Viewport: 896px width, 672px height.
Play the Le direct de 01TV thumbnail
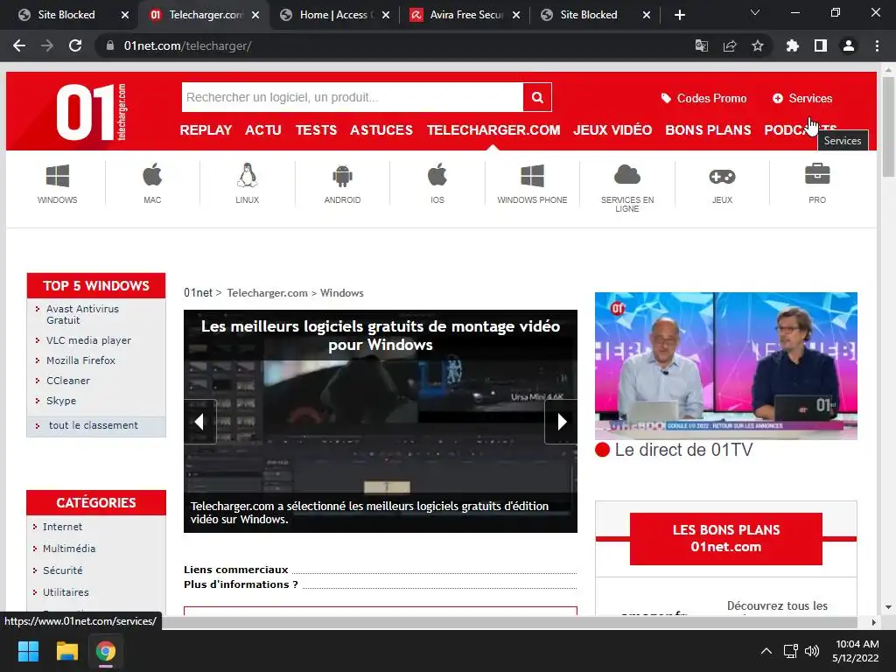point(725,366)
